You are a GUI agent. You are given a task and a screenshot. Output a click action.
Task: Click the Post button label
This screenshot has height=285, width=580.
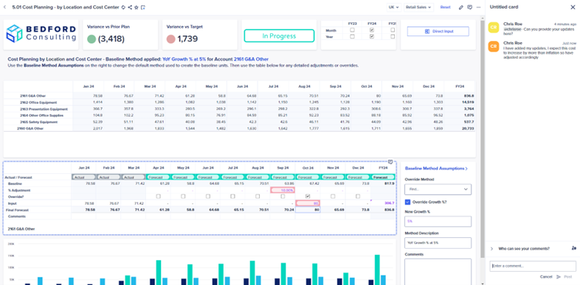click(x=568, y=277)
